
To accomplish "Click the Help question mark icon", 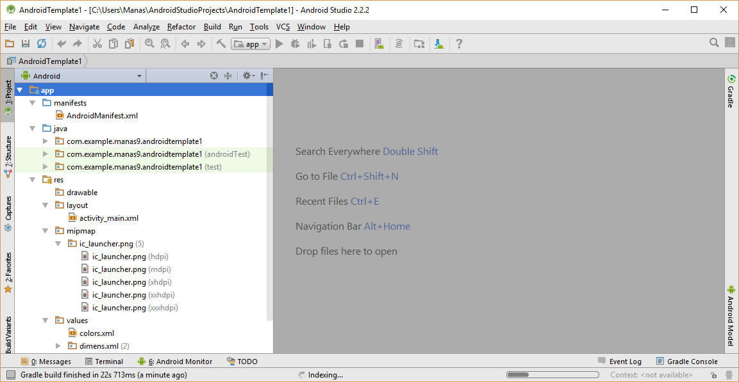I will tap(459, 44).
